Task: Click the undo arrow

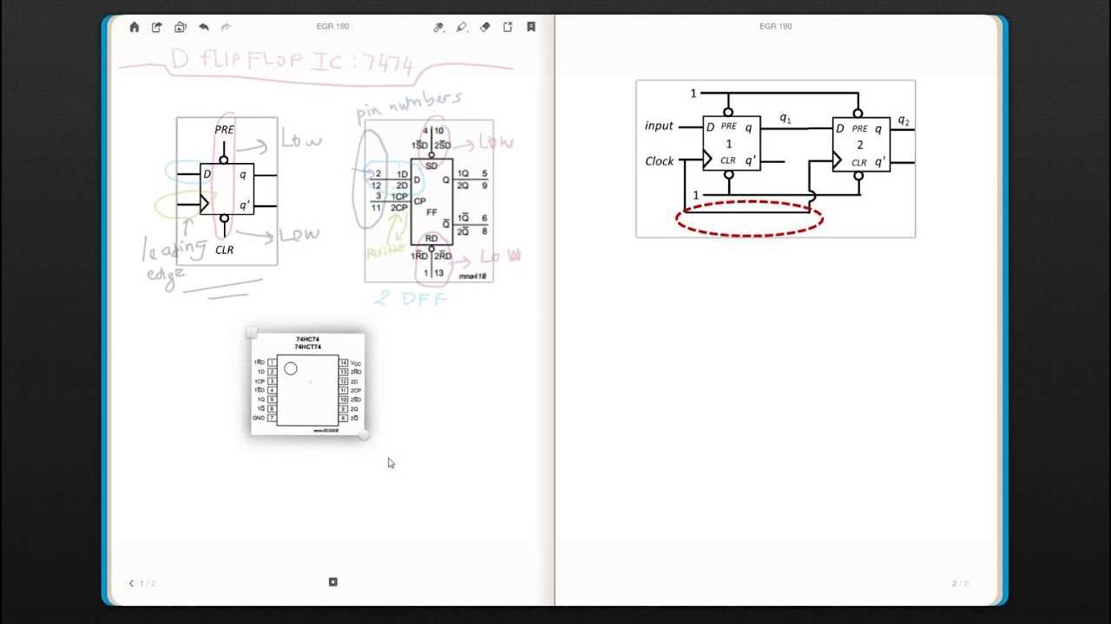Action: pos(204,27)
